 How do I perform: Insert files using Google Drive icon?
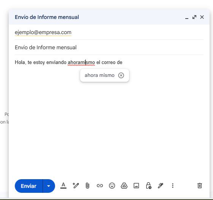point(124,186)
